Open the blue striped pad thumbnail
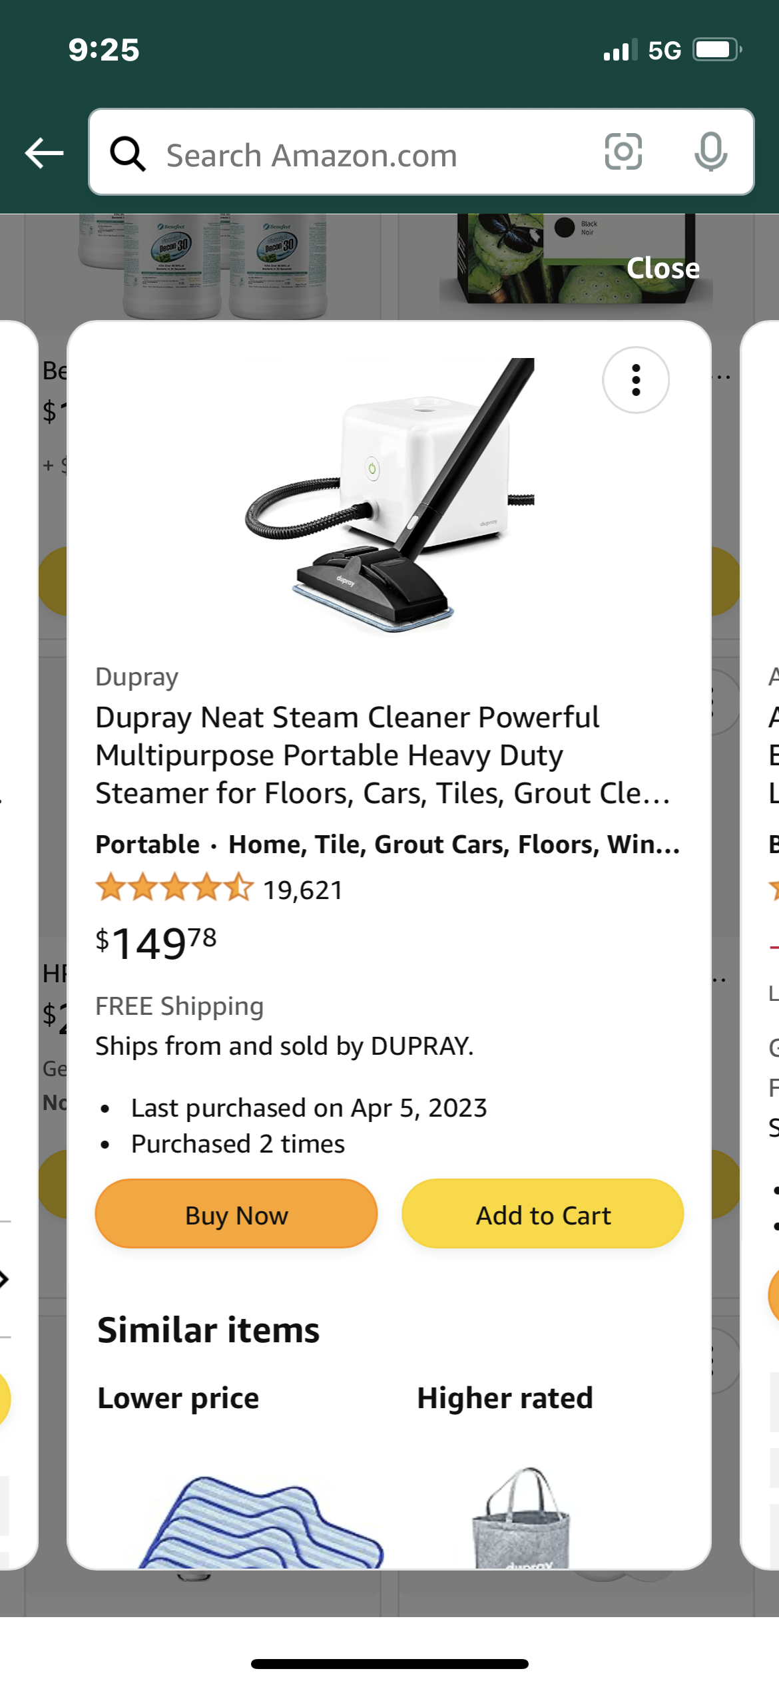 (261, 1523)
